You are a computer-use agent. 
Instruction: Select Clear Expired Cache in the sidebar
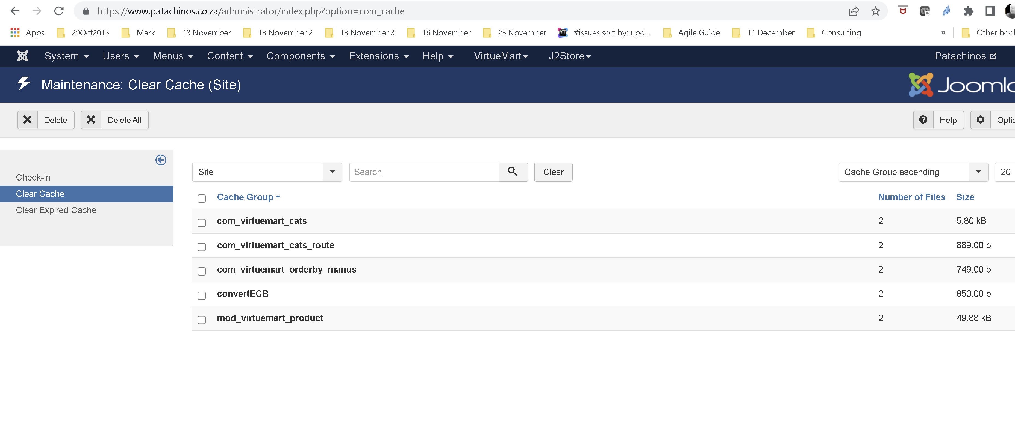56,210
